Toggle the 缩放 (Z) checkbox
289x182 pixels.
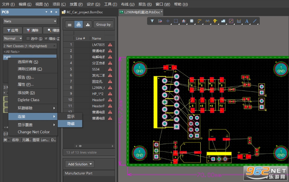46,38
